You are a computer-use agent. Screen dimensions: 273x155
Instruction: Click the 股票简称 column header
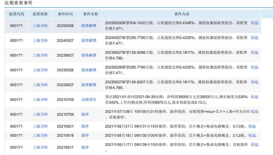[40, 14]
